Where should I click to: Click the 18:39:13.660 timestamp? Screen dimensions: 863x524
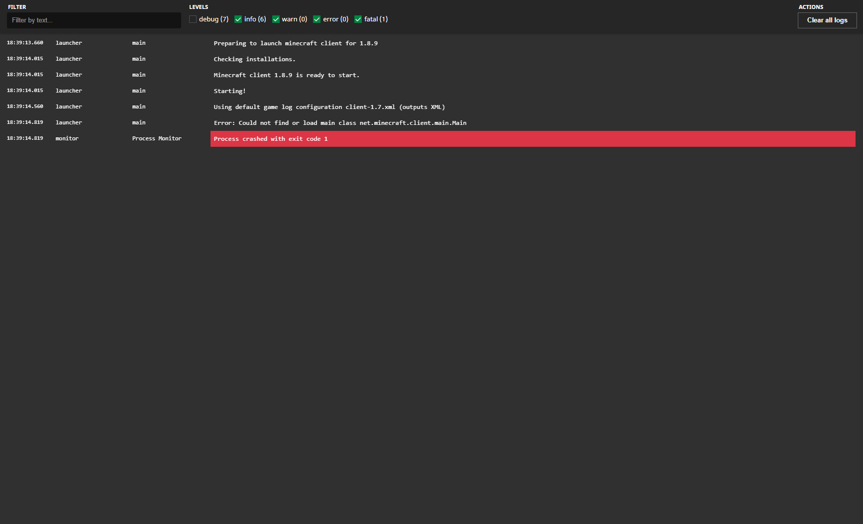click(x=25, y=43)
